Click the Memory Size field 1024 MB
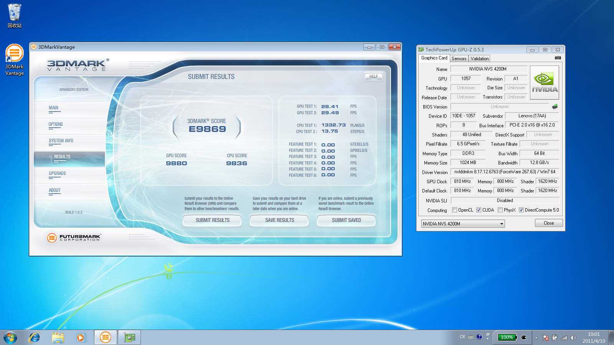The image size is (614, 345). click(468, 163)
